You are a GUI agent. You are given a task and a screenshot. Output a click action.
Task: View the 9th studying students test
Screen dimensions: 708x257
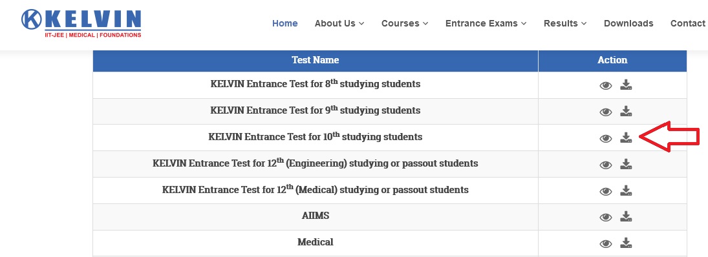point(605,112)
